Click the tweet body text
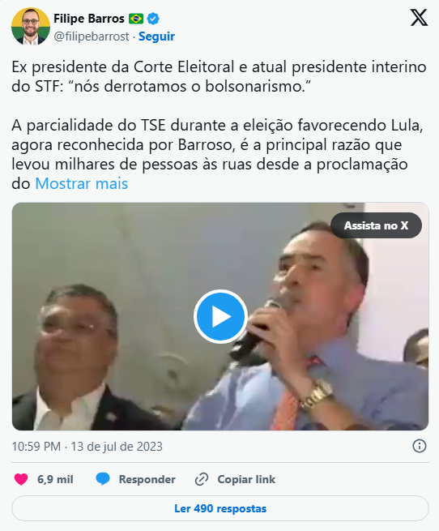The height and width of the screenshot is (531, 439). tap(219, 126)
